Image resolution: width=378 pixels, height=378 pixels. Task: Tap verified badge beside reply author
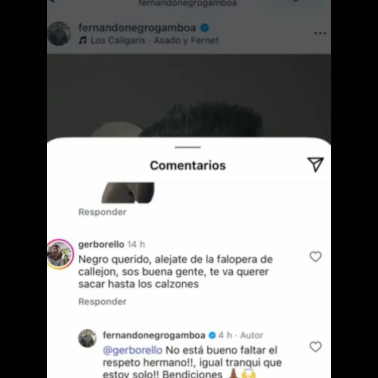click(213, 335)
